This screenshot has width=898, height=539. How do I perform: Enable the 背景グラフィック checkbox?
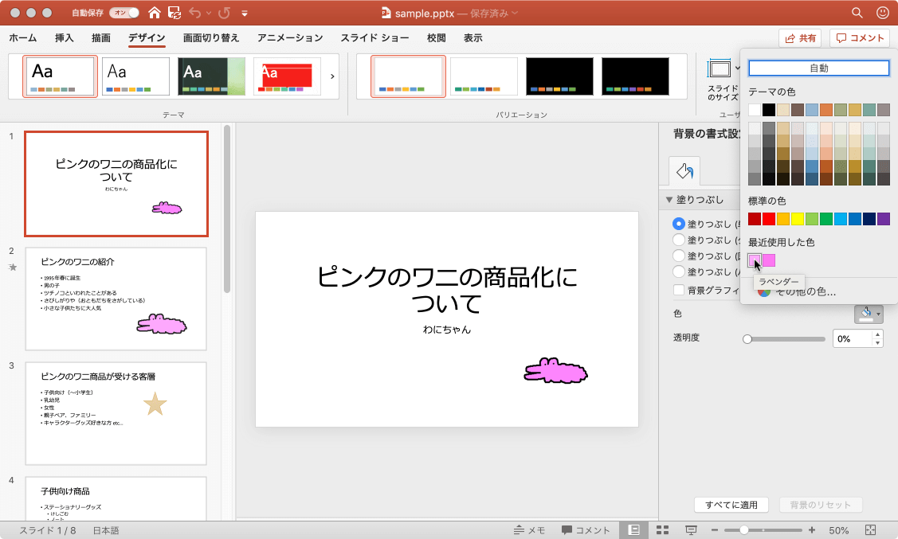[679, 291]
